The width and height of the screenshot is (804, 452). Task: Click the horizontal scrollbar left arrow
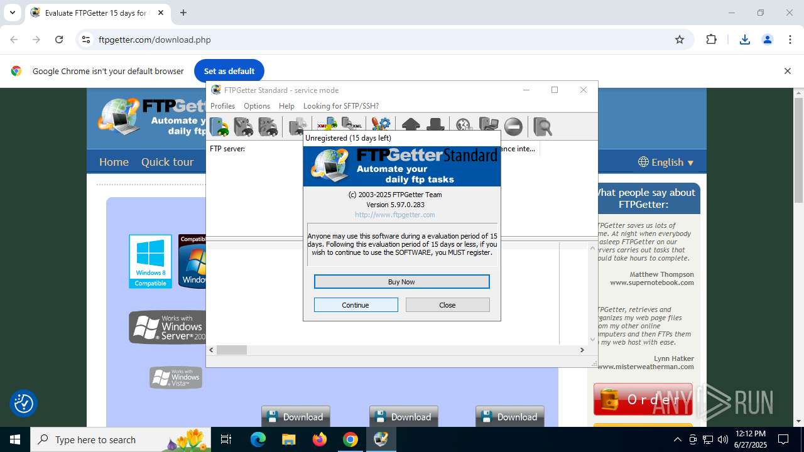(212, 350)
